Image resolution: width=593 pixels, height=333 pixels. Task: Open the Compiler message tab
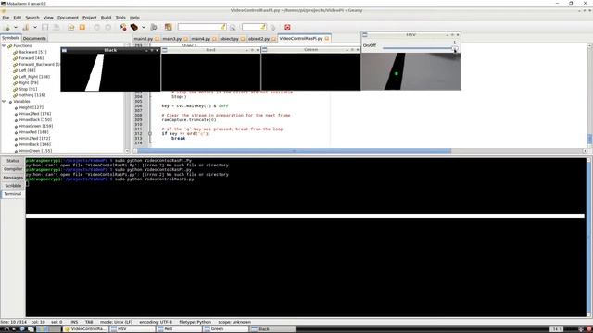click(x=13, y=169)
